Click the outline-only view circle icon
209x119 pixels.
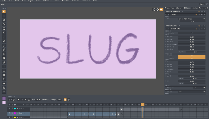pos(154,10)
